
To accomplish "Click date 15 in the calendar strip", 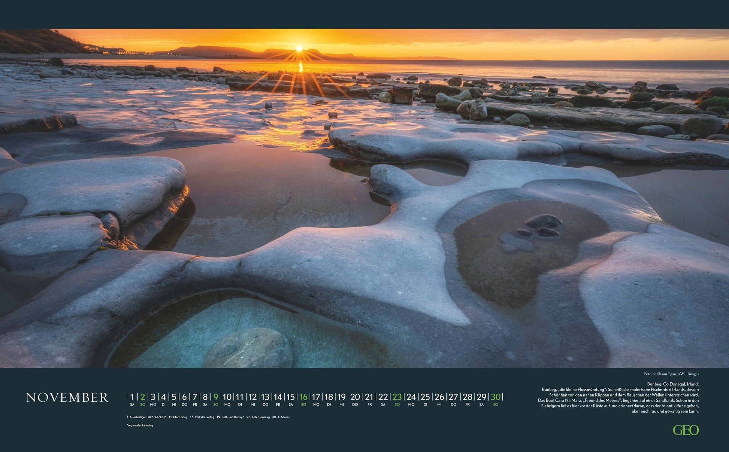I will (x=290, y=397).
